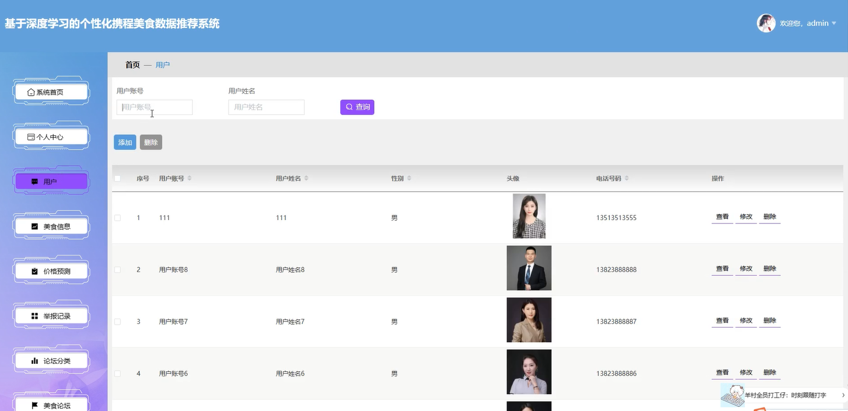Click 修改 for 用户账号8
The height and width of the screenshot is (411, 848).
[x=746, y=269]
